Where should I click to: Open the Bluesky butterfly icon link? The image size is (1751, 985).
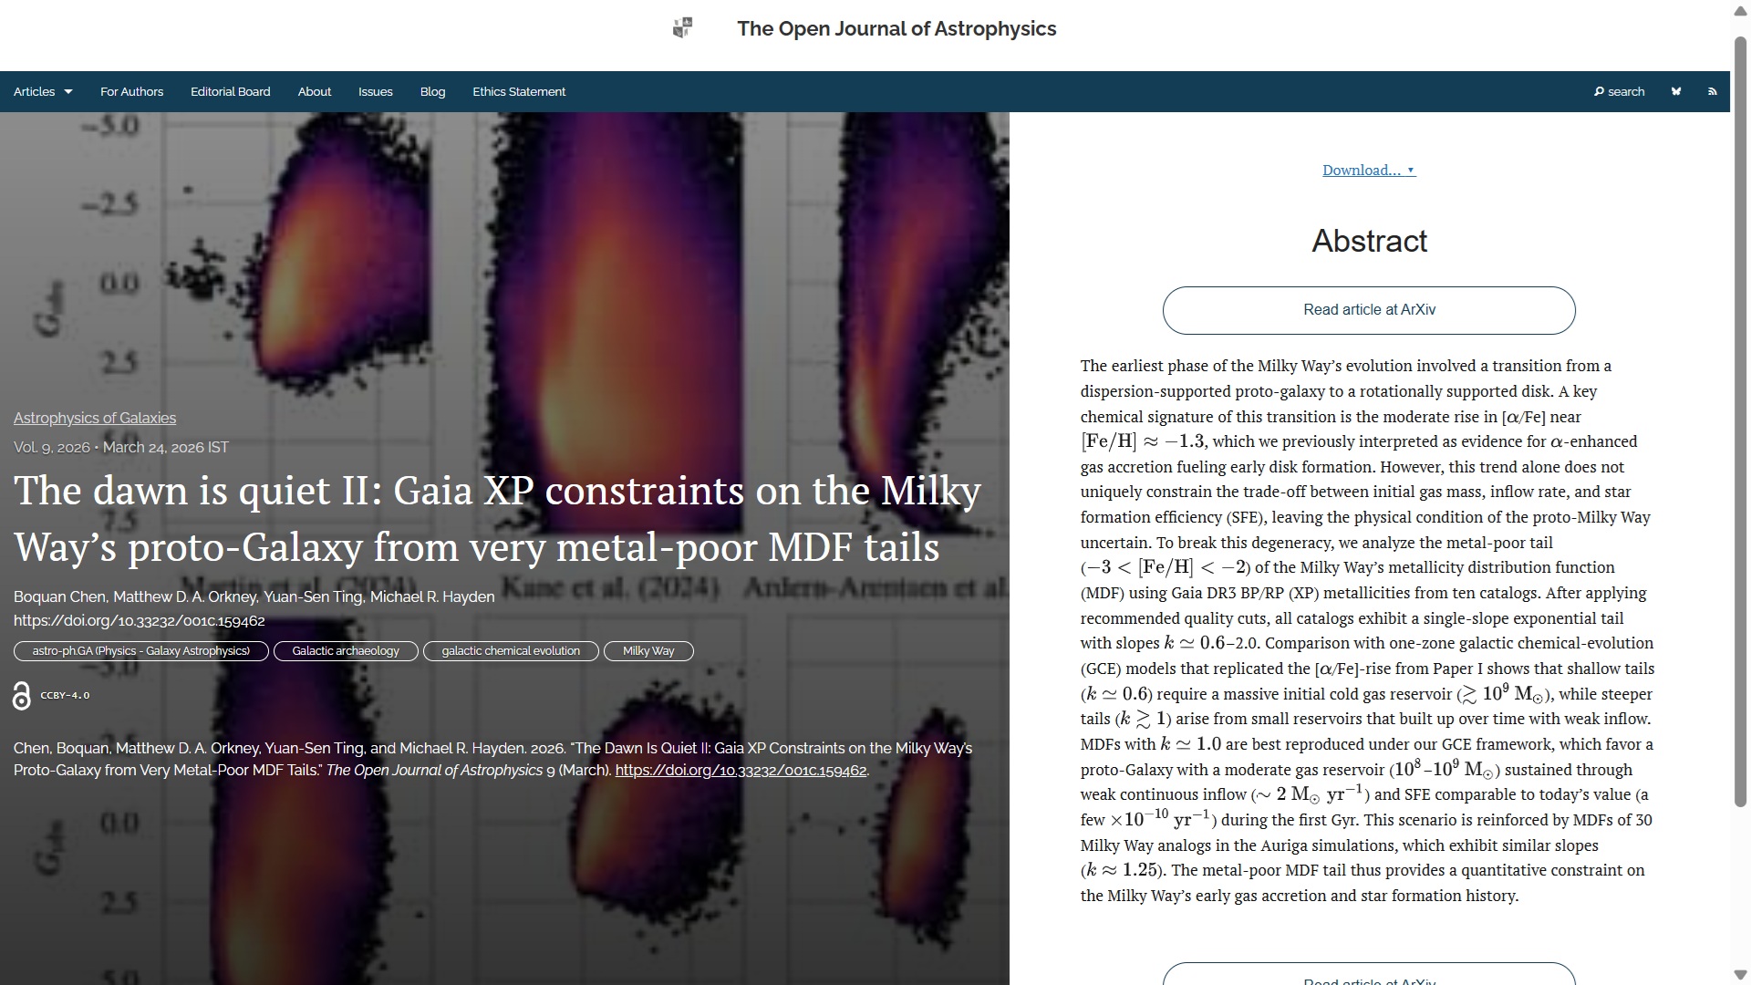click(1675, 91)
